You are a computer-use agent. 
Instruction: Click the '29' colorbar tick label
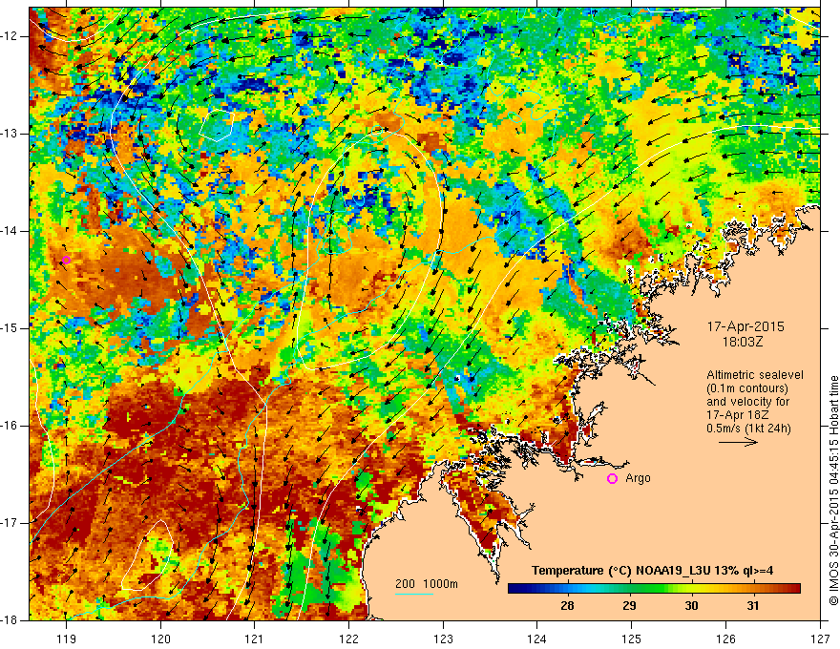click(629, 606)
